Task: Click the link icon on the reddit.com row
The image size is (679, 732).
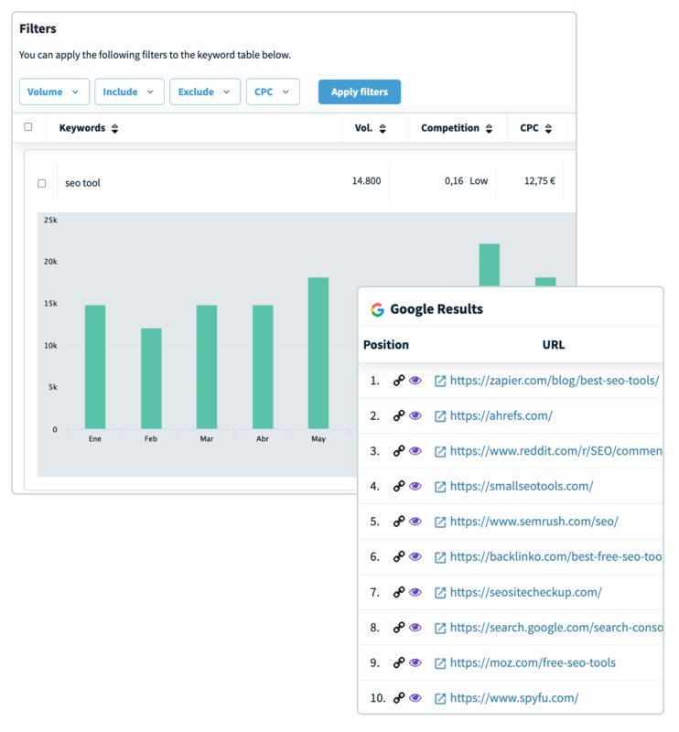Action: pyautogui.click(x=398, y=451)
